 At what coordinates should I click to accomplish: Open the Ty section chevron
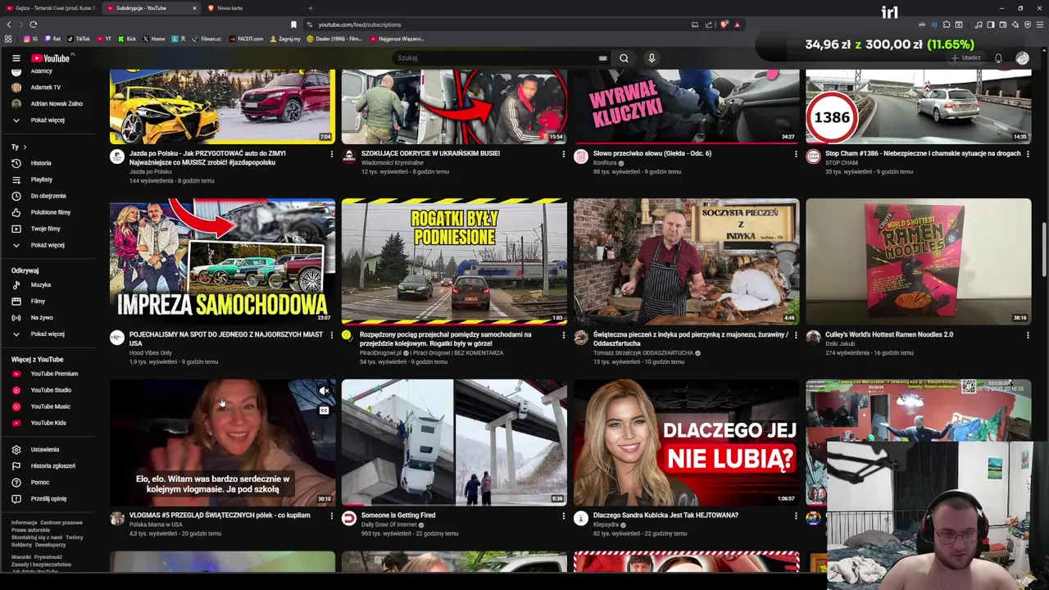25,147
